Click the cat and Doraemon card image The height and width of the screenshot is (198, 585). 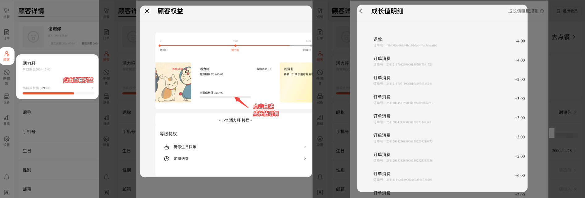tap(173, 82)
